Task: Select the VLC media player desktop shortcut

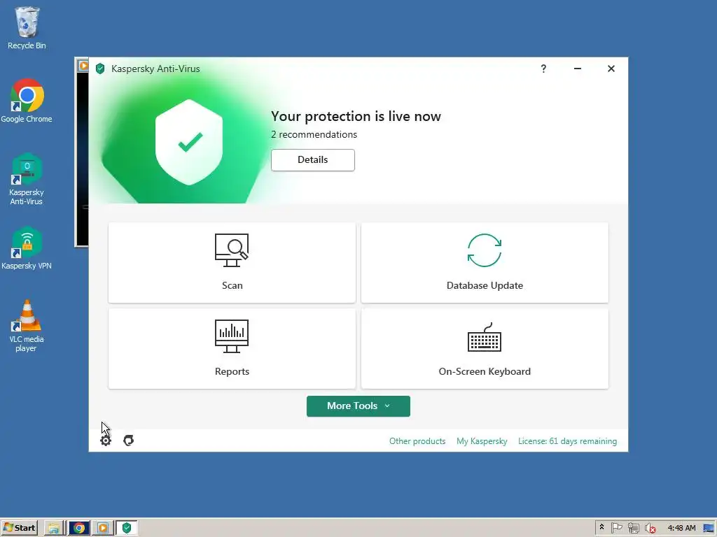Action: 27,326
